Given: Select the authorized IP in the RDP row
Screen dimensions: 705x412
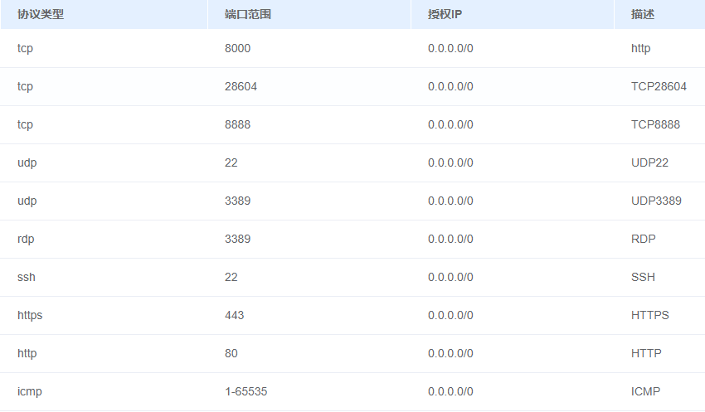Looking at the screenshot, I should click(x=450, y=239).
